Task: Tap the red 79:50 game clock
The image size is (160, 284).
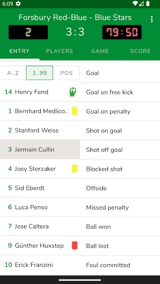Action: coord(122,32)
